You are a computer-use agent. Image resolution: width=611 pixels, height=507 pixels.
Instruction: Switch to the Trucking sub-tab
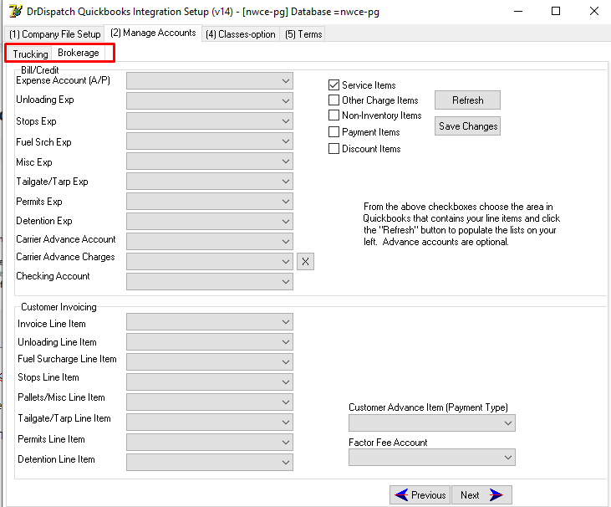tap(30, 54)
